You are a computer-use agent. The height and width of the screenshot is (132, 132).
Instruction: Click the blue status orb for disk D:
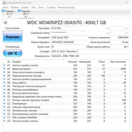click(x=19, y=11)
